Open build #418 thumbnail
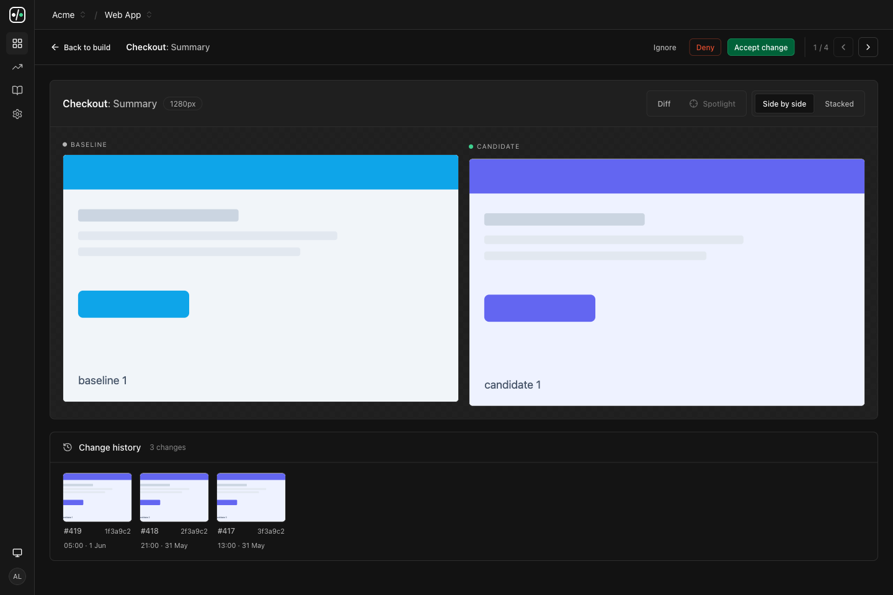 click(x=174, y=497)
